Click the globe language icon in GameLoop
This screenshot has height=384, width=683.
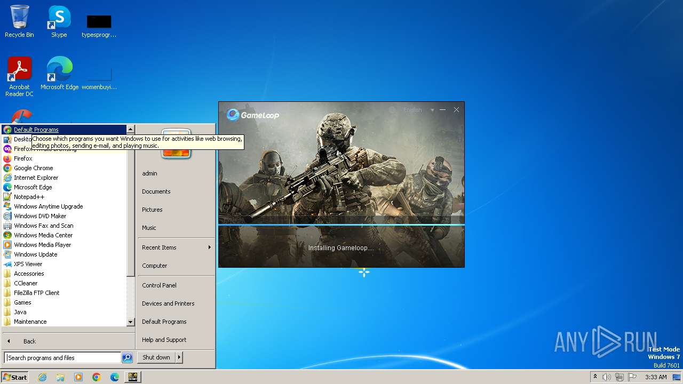tap(392, 110)
